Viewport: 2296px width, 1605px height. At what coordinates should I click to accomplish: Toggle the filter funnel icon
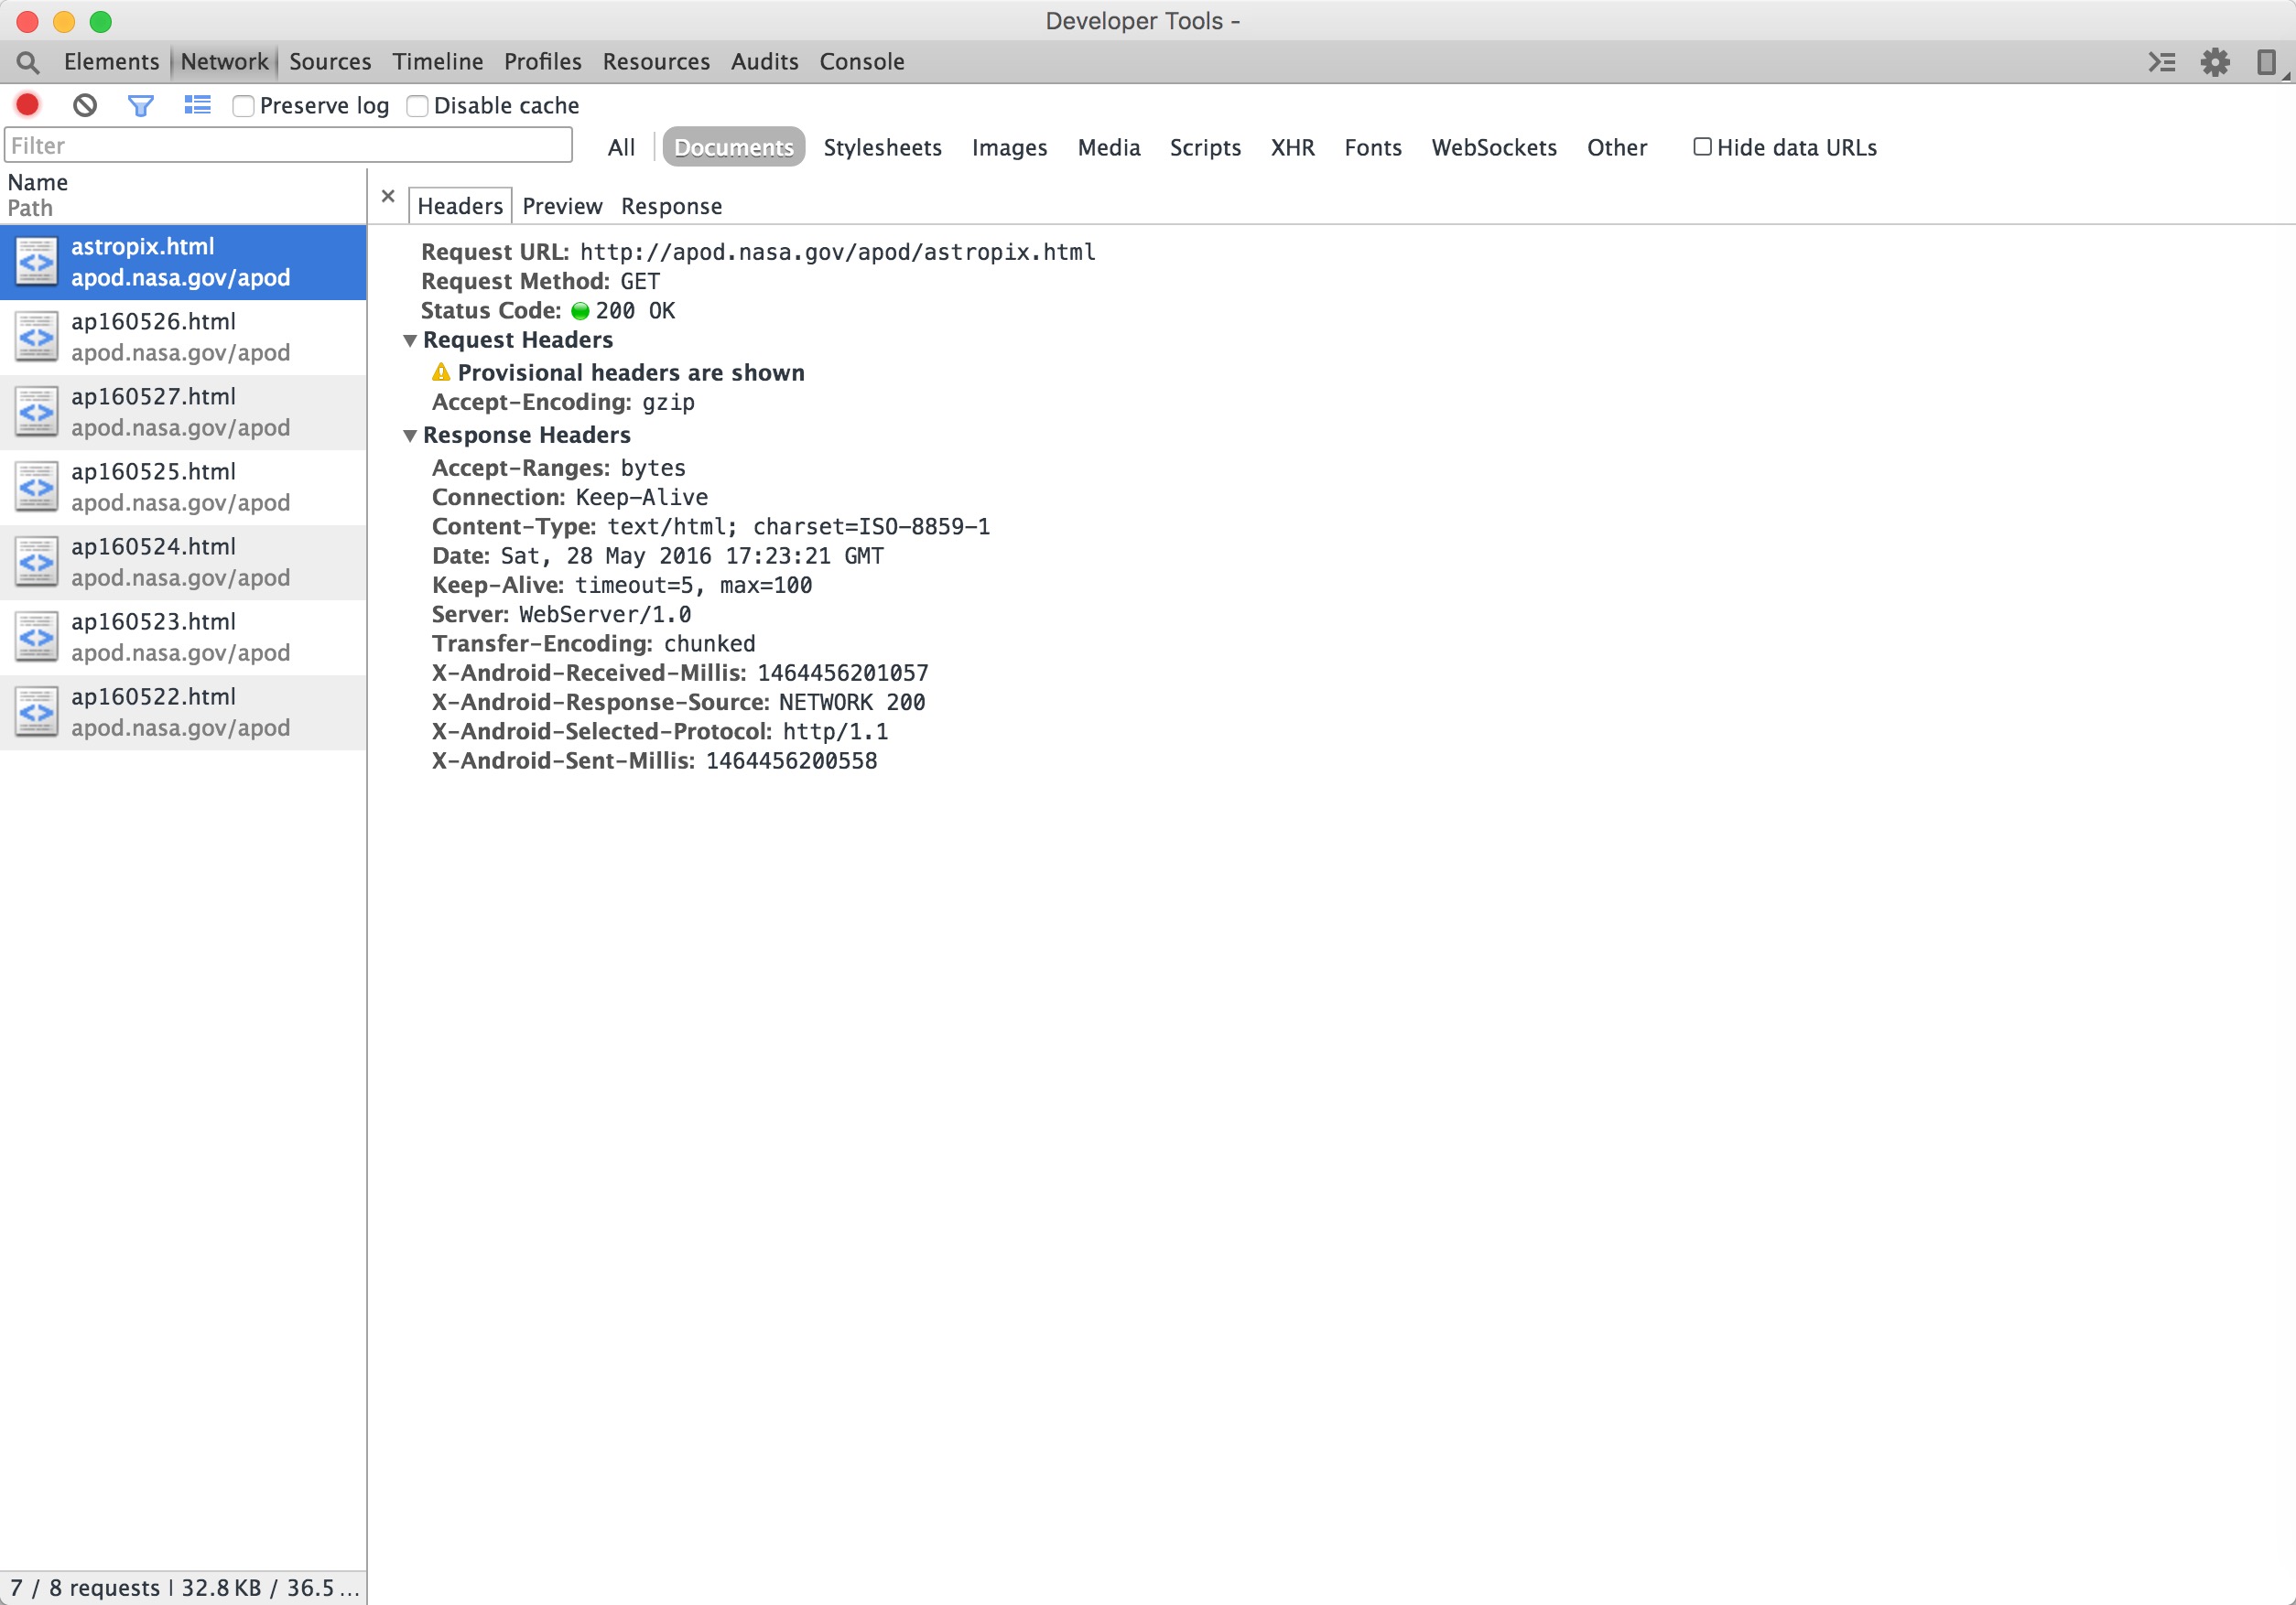(x=141, y=105)
